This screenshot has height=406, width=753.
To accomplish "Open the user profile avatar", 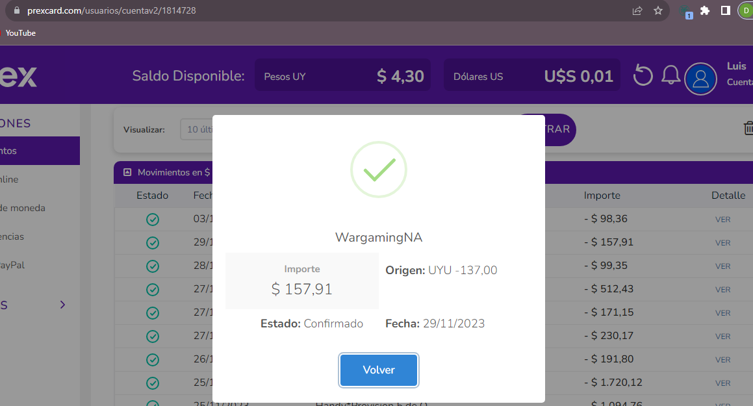I will (x=700, y=79).
